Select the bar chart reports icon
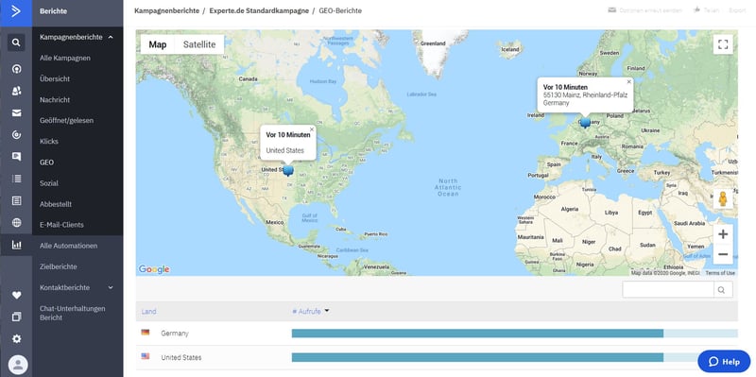 coord(16,245)
